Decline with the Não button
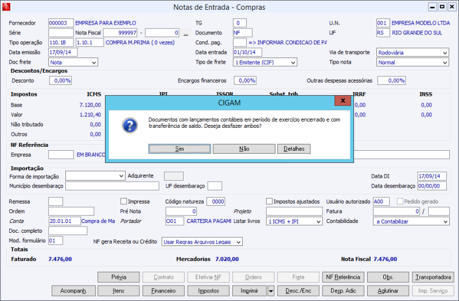459x301 pixels. (x=244, y=149)
